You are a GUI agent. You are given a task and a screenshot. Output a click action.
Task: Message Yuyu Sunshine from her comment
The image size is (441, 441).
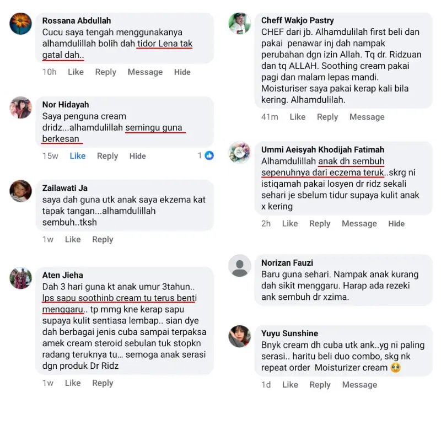click(359, 384)
